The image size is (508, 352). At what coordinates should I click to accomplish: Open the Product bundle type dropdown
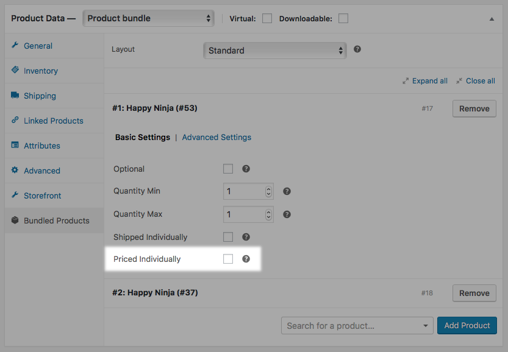click(x=149, y=18)
